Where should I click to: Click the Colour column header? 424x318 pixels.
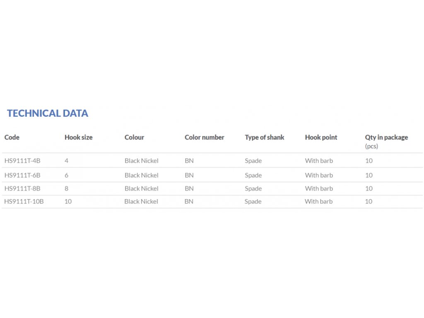tap(134, 137)
